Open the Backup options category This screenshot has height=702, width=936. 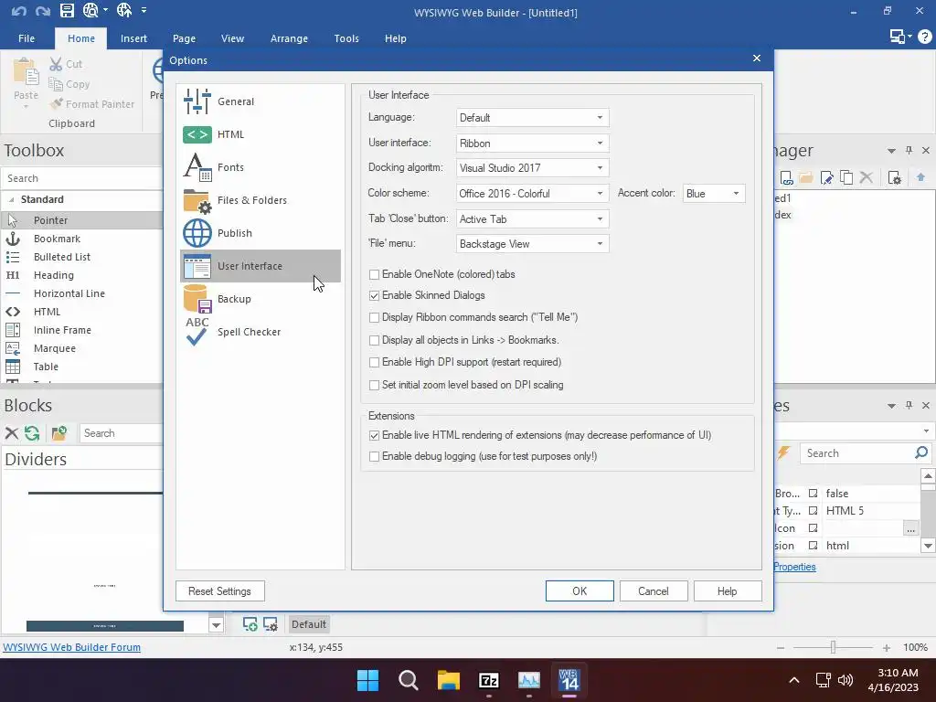(x=261, y=299)
